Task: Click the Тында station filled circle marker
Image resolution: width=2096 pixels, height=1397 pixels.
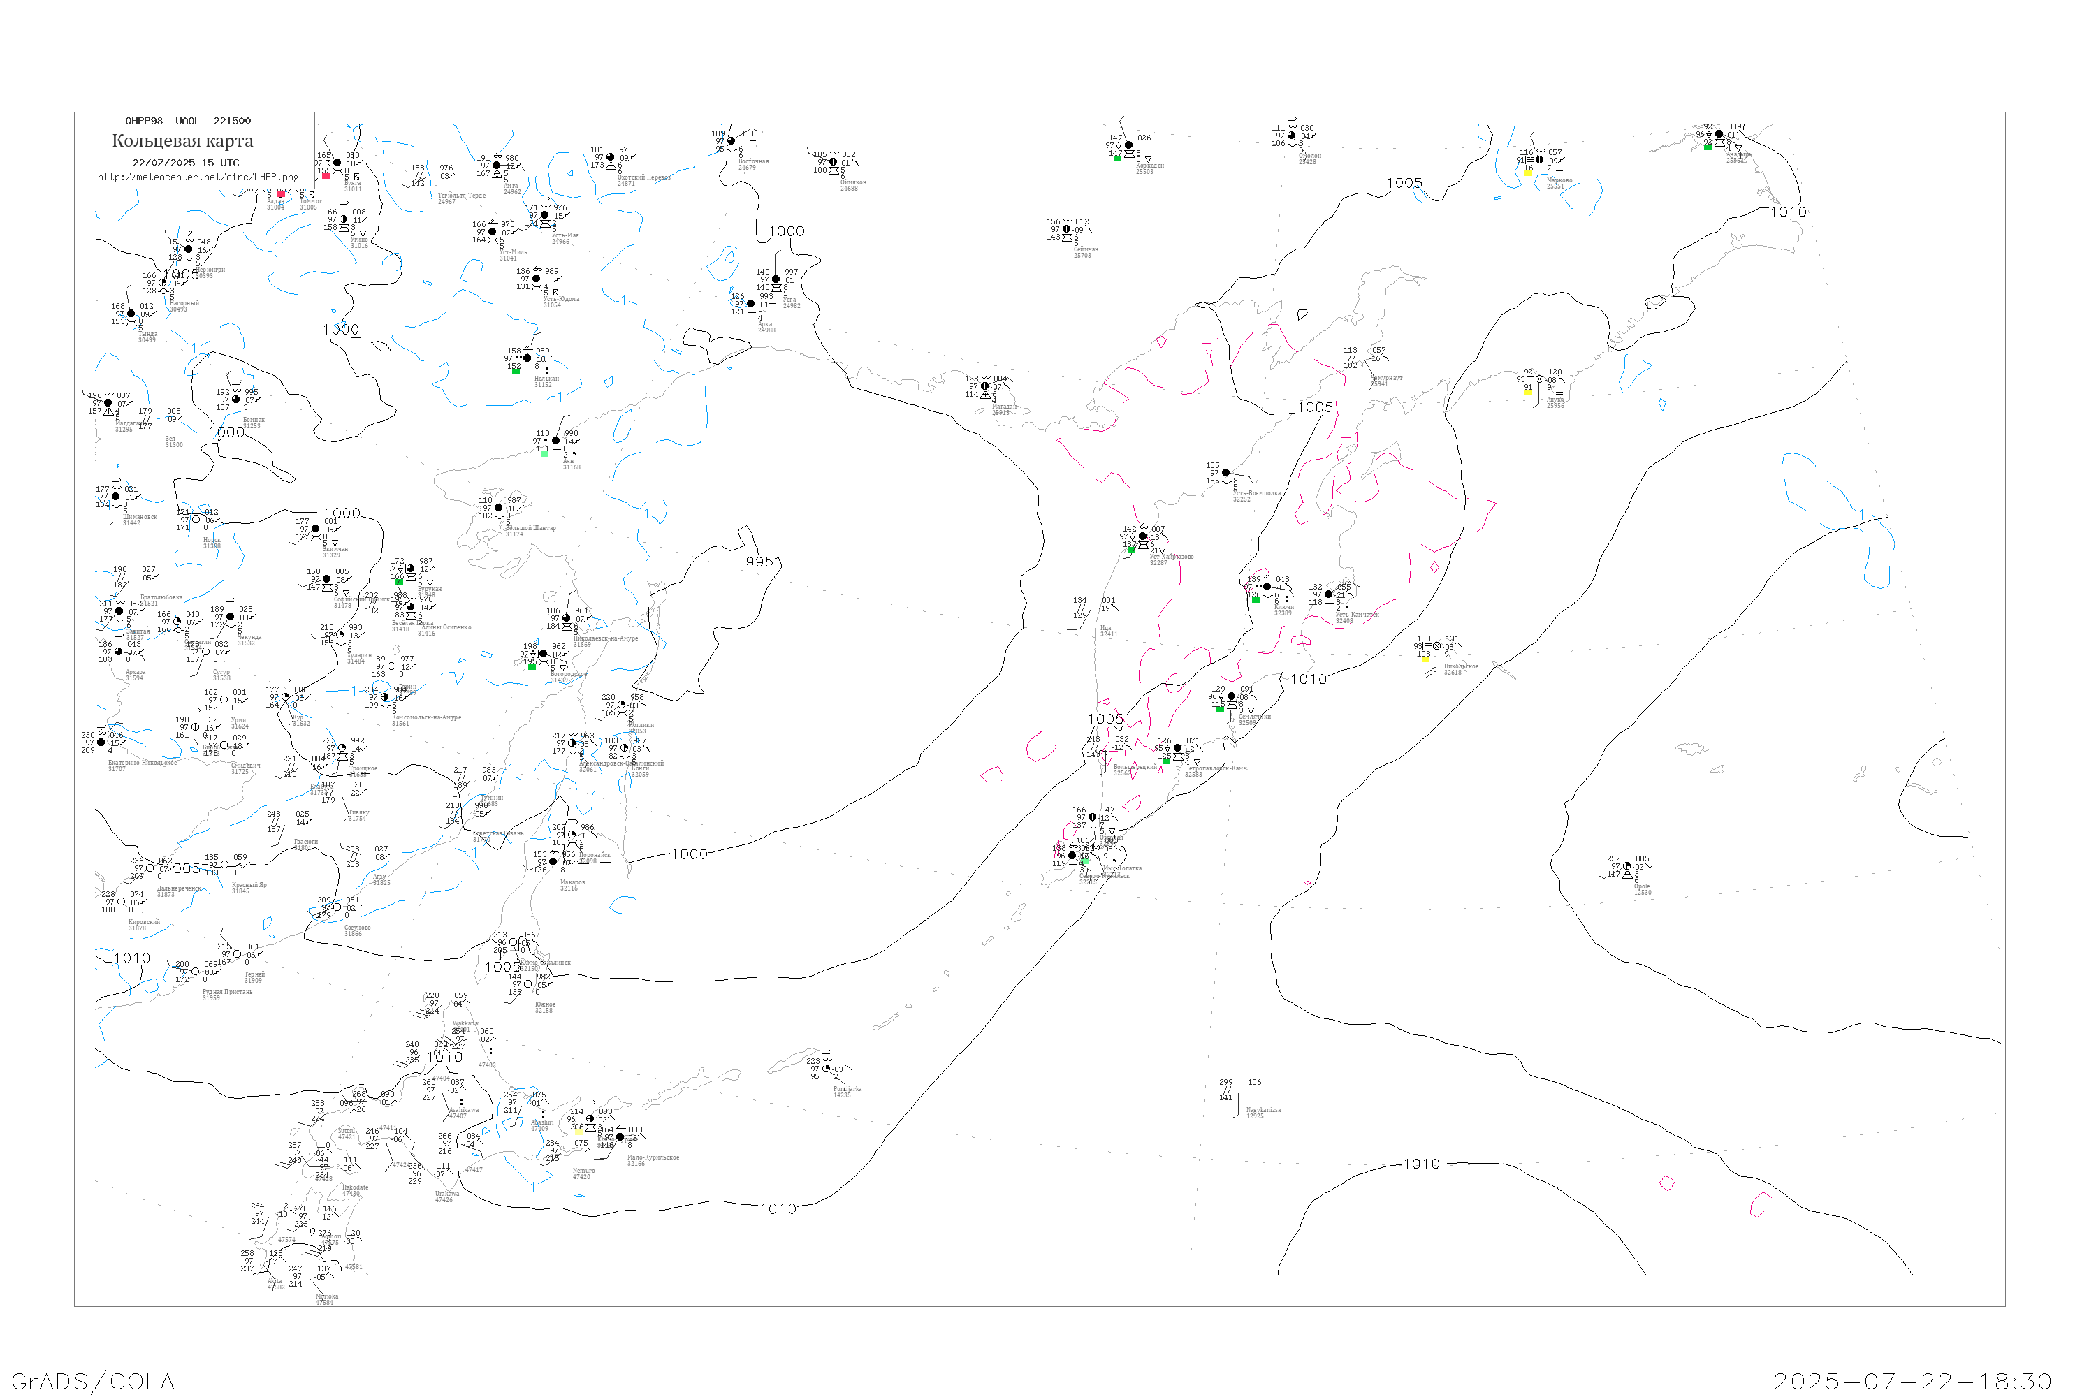Action: pos(131,314)
